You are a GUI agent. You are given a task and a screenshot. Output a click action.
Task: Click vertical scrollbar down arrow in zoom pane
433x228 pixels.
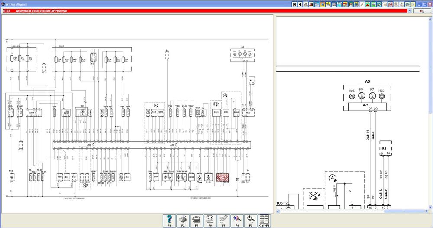point(430,207)
